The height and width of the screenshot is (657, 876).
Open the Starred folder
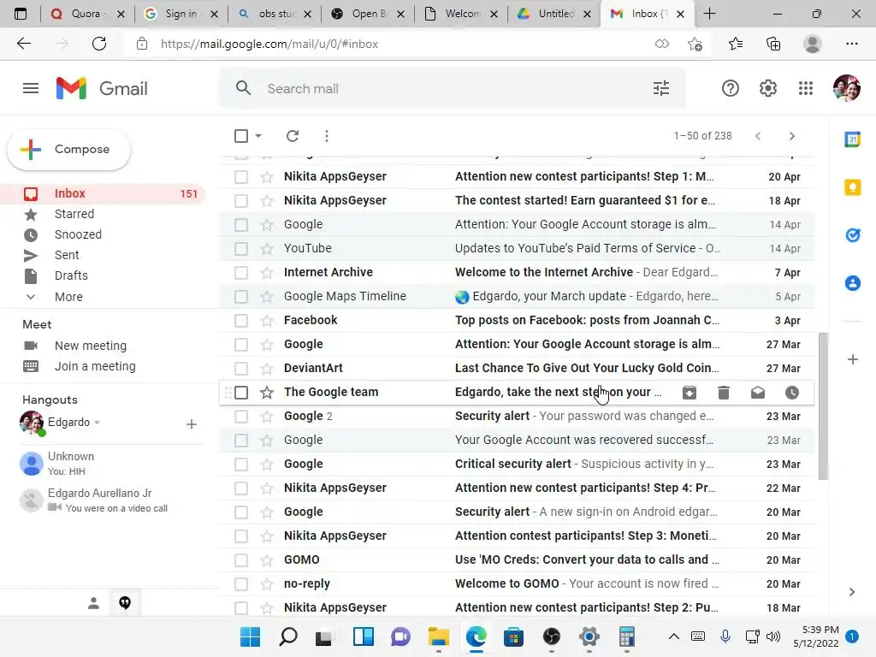coord(74,214)
